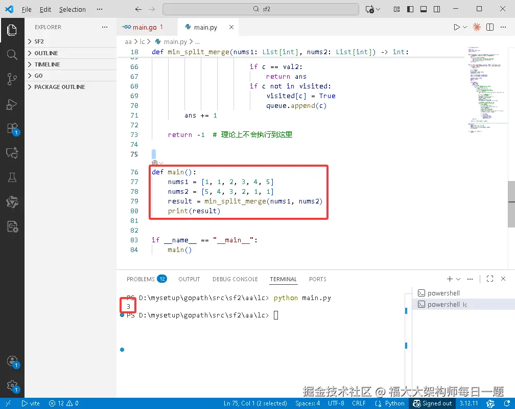This screenshot has height=409, width=515.
Task: Expand the TIMELINE section
Action: coord(71,64)
